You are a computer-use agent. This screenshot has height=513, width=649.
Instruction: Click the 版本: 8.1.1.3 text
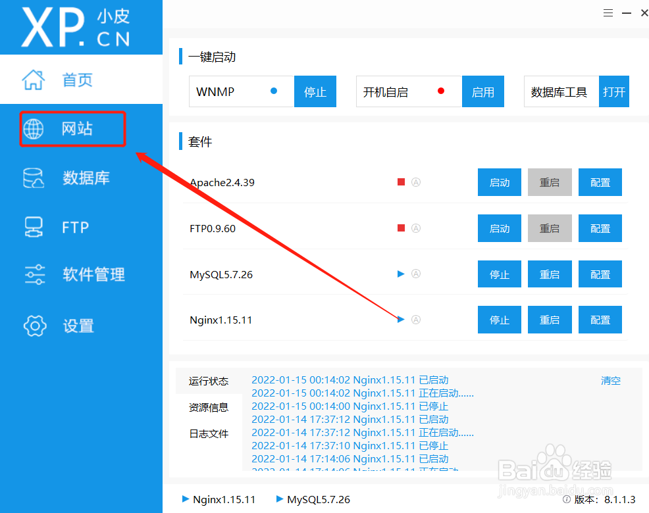[x=605, y=499]
